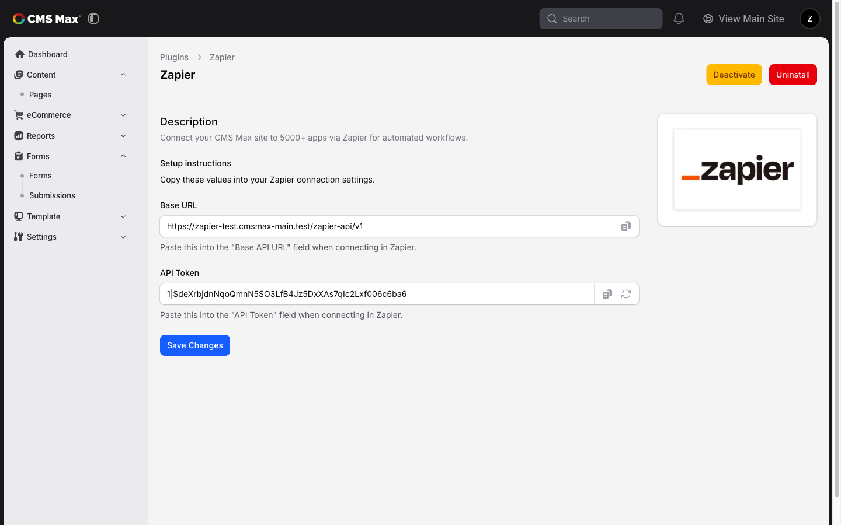Open the Forms sub-item
Image resolution: width=841 pixels, height=525 pixels.
pyautogui.click(x=40, y=176)
